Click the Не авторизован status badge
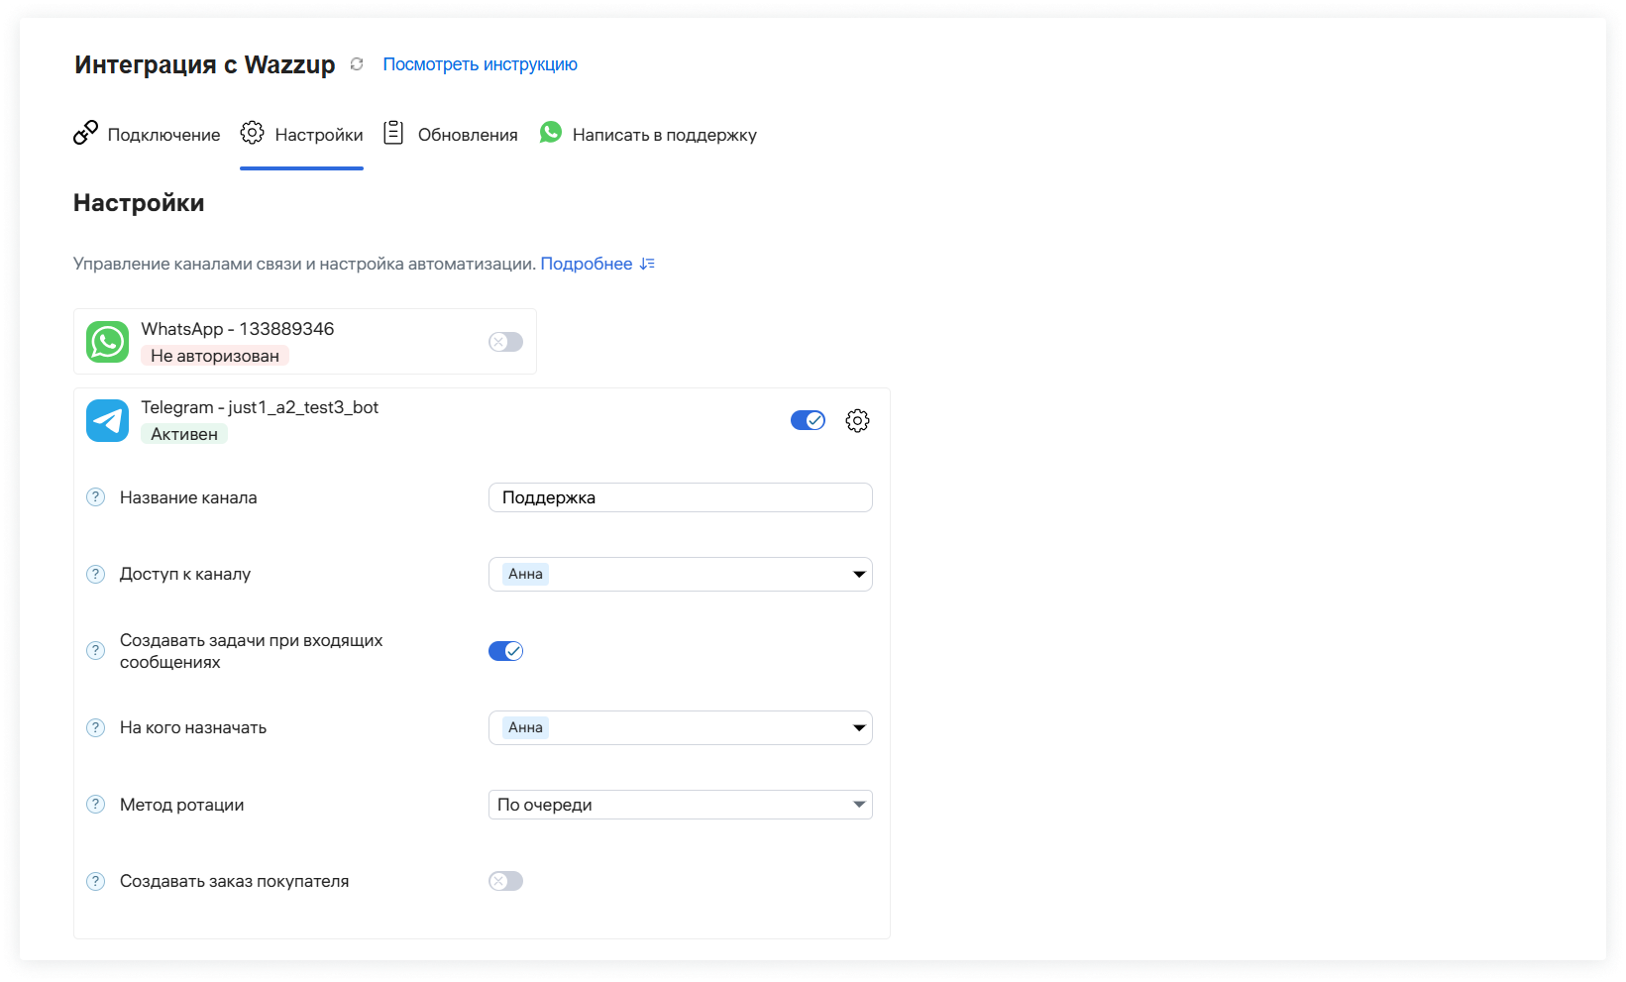Viewport: 1626px width, 982px height. pyautogui.click(x=215, y=356)
